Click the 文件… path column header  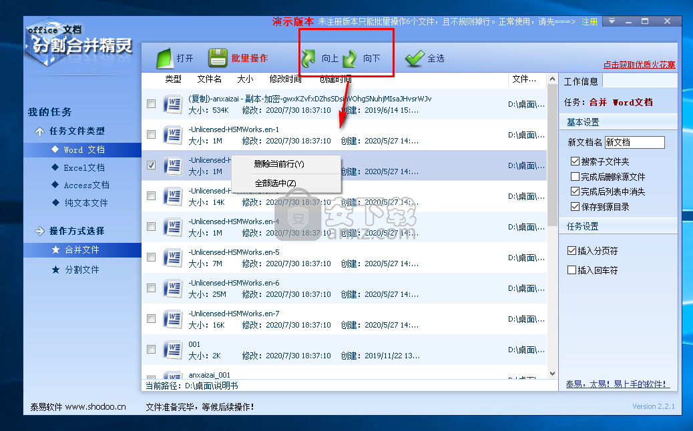pos(524,79)
